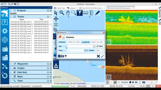Click the sonar image attach icon in the dialog
Screen dimensions: 161x90
pyautogui.click(x=59, y=56)
